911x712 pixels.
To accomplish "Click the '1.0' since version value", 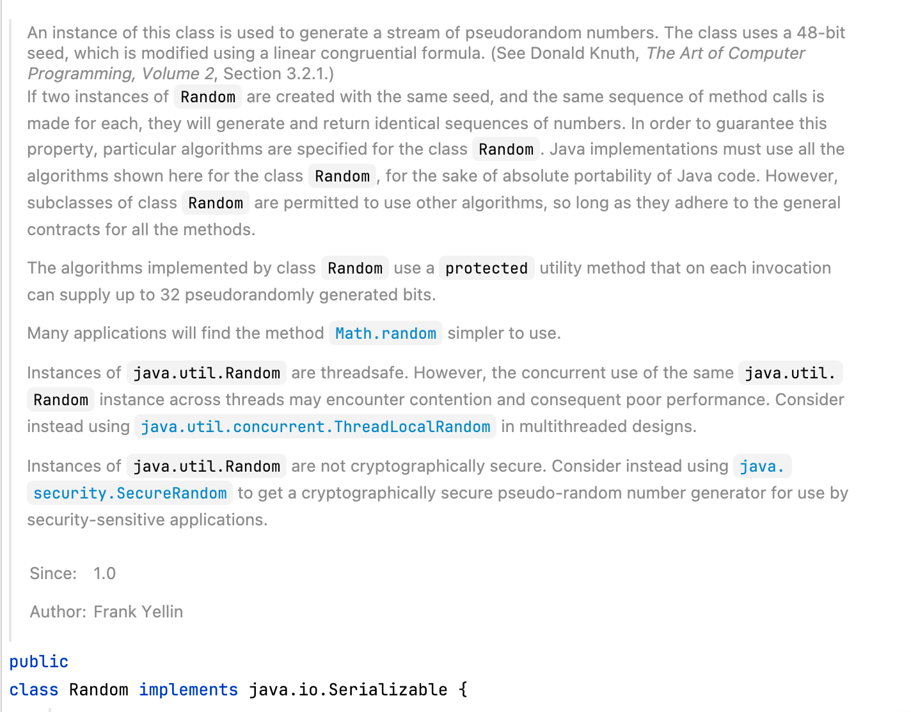I will point(104,573).
